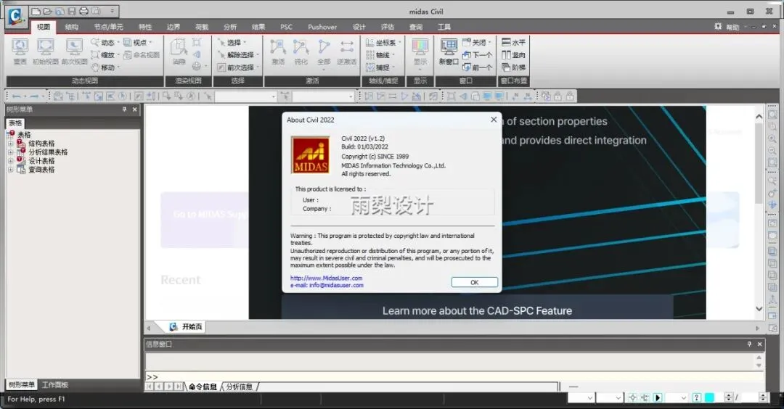784x409 pixels.
Task: Switch to the 工作面板 bottom tab
Action: point(55,384)
